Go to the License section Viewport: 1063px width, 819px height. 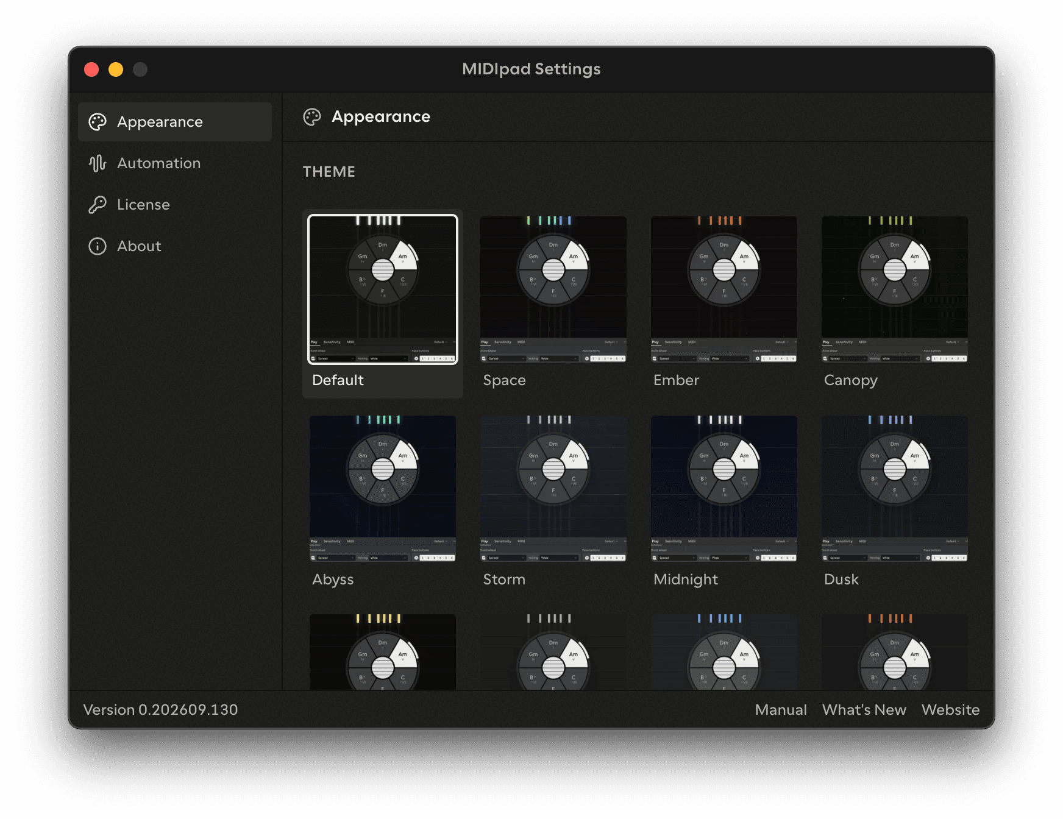click(x=175, y=205)
